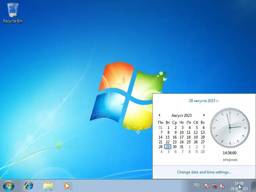
Task: Click the Show desktop button
Action: point(253,186)
